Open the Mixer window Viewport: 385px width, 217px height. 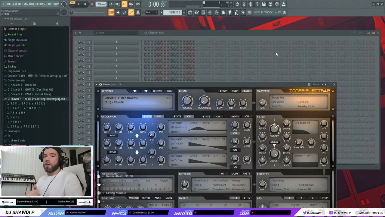coord(210,12)
